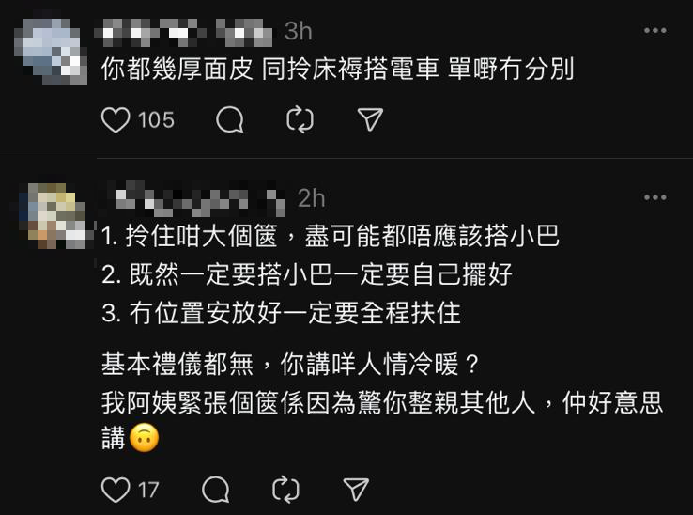
Task: Share the first comment via send icon
Action: 370,120
